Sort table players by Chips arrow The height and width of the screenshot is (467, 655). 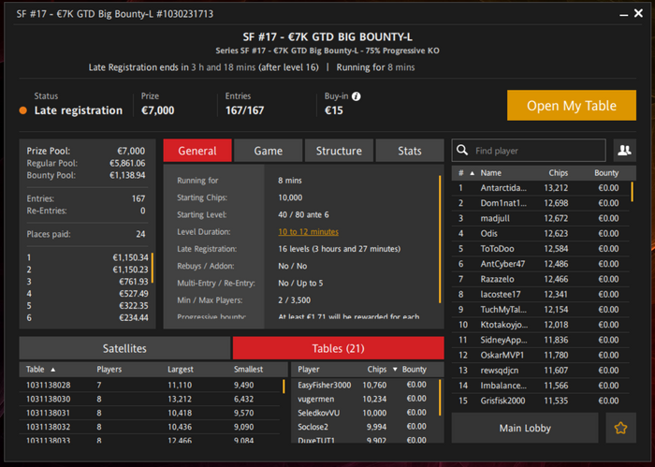pyautogui.click(x=395, y=370)
